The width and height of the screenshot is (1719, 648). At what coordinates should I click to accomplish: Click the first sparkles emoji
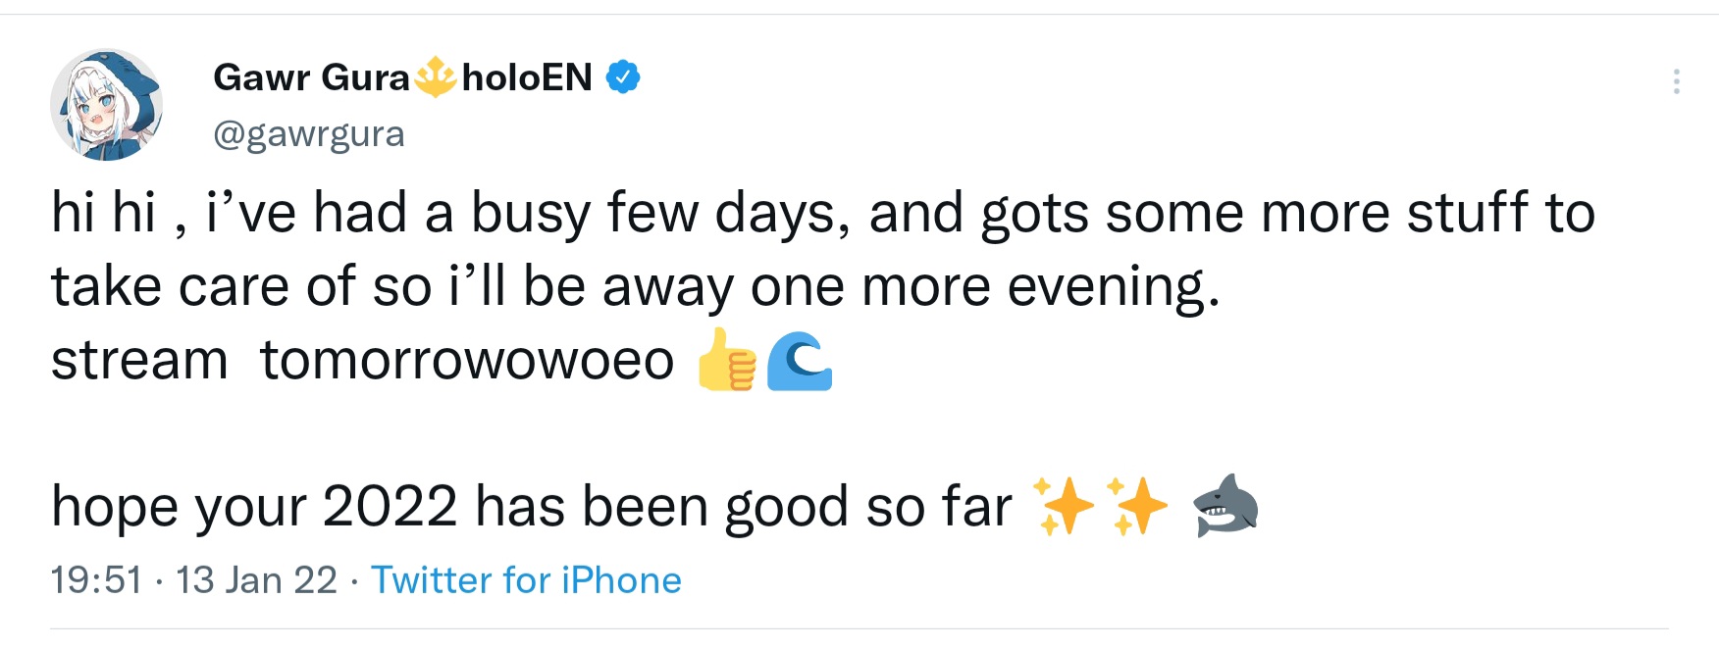coord(1064,506)
